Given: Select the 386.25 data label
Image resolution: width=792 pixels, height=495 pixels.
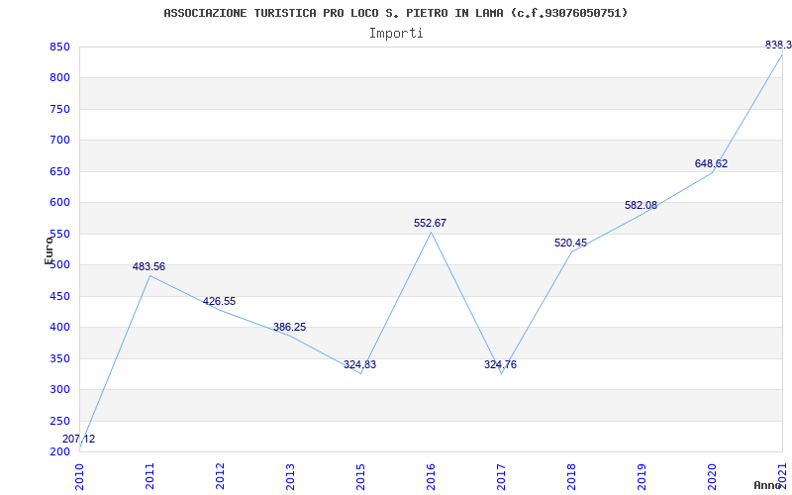Looking at the screenshot, I should (x=289, y=328).
